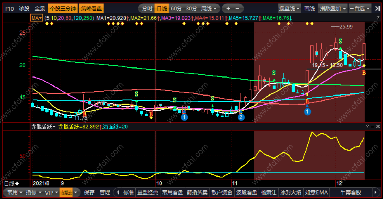This screenshot has height=199, width=383.
Task: Select the 散户资金 template tab
Action: 222,192
